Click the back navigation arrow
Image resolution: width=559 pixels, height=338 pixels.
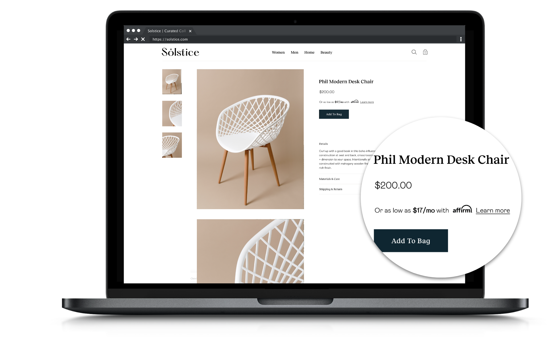click(x=129, y=39)
